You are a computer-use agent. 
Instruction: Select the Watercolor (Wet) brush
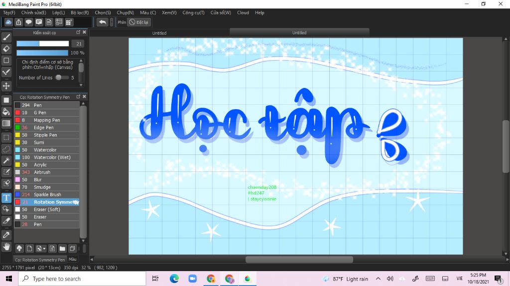(46, 157)
